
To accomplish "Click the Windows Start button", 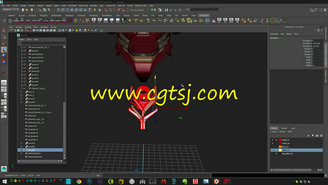I will [x=4, y=181].
